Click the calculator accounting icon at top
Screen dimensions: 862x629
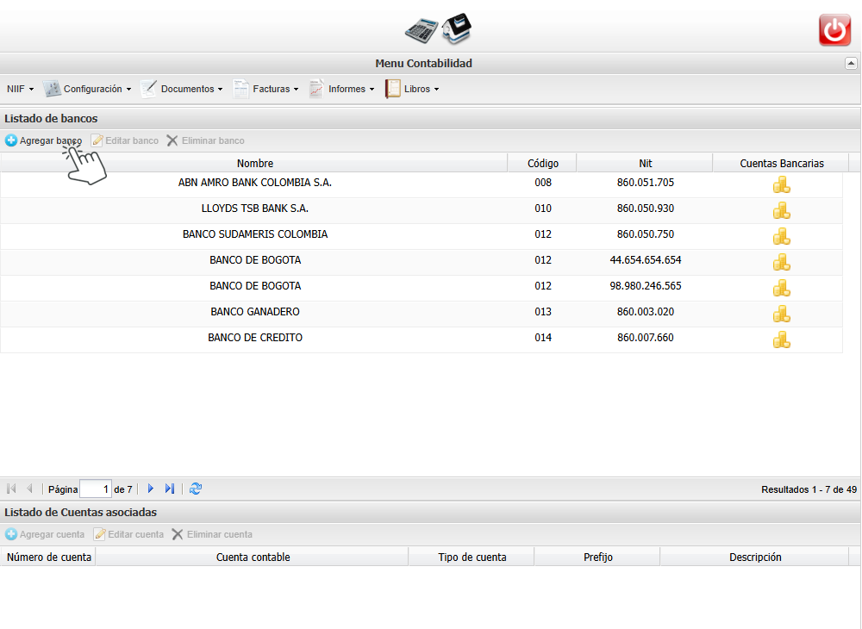tap(422, 30)
